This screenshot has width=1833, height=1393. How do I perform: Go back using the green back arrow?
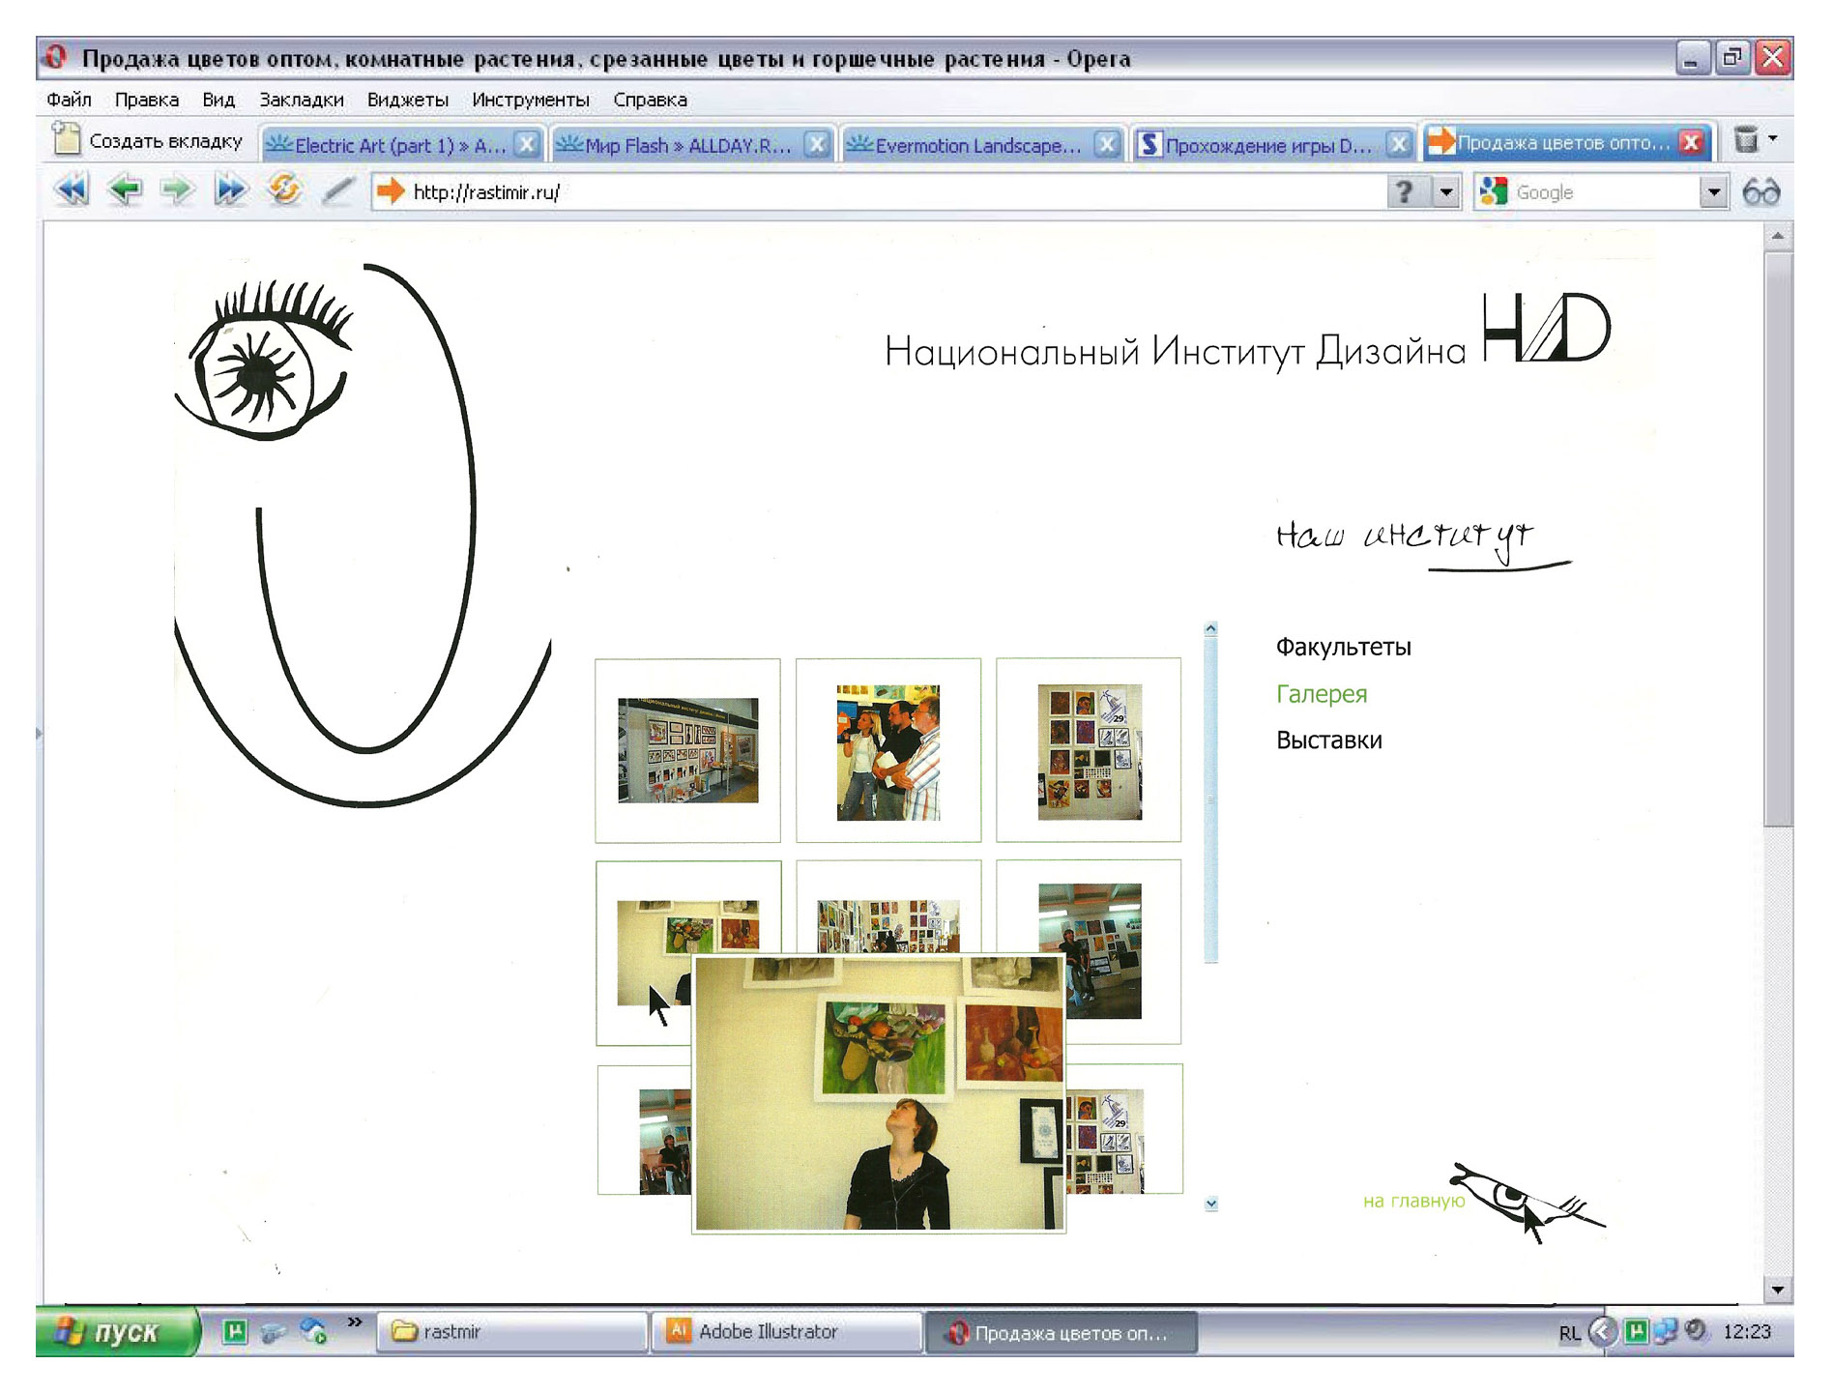[x=124, y=189]
